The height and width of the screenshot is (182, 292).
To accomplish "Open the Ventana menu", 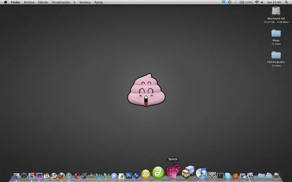I will coord(85,2).
